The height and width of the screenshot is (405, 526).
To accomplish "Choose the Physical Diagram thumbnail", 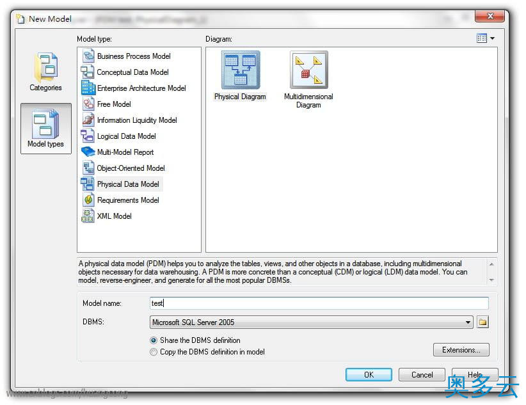I will tap(241, 70).
